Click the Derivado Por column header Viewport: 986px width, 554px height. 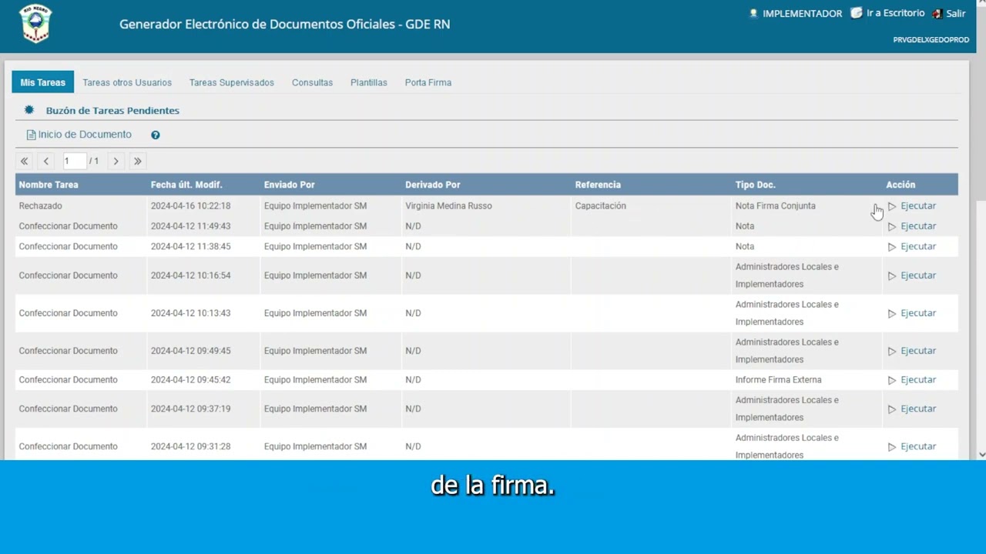[433, 185]
